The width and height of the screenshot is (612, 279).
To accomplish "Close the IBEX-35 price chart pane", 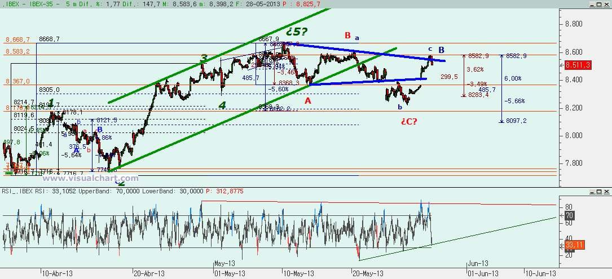I will [x=605, y=4].
